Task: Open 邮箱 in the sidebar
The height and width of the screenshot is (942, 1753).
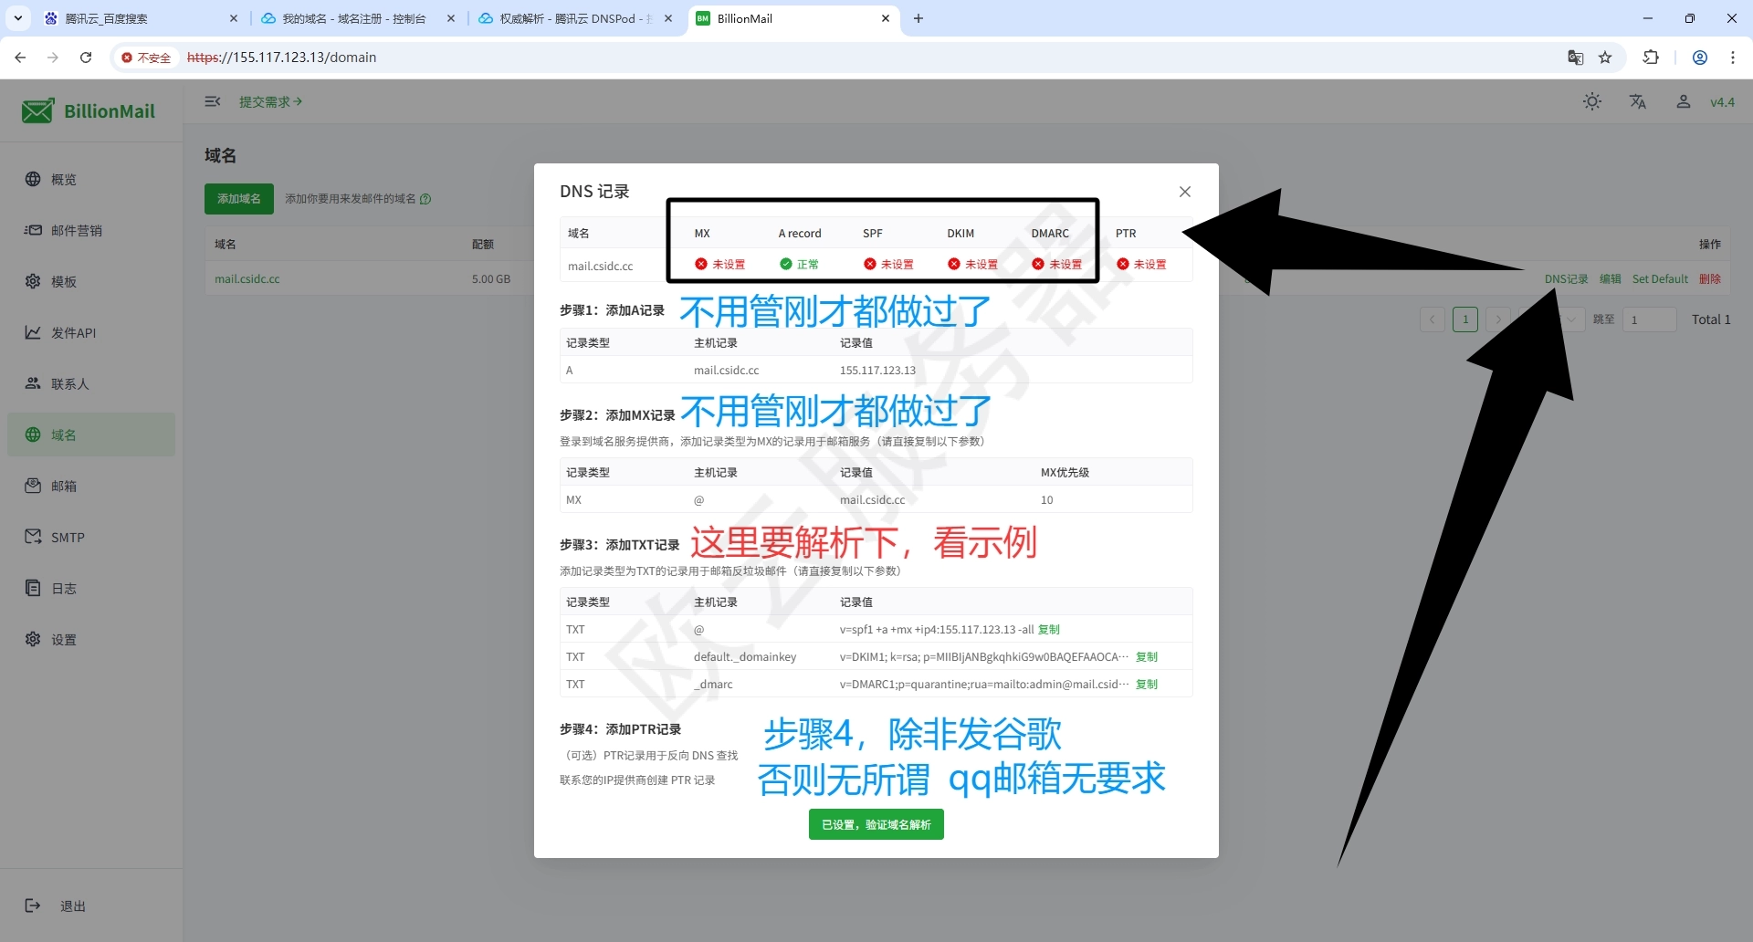Action: click(x=91, y=486)
